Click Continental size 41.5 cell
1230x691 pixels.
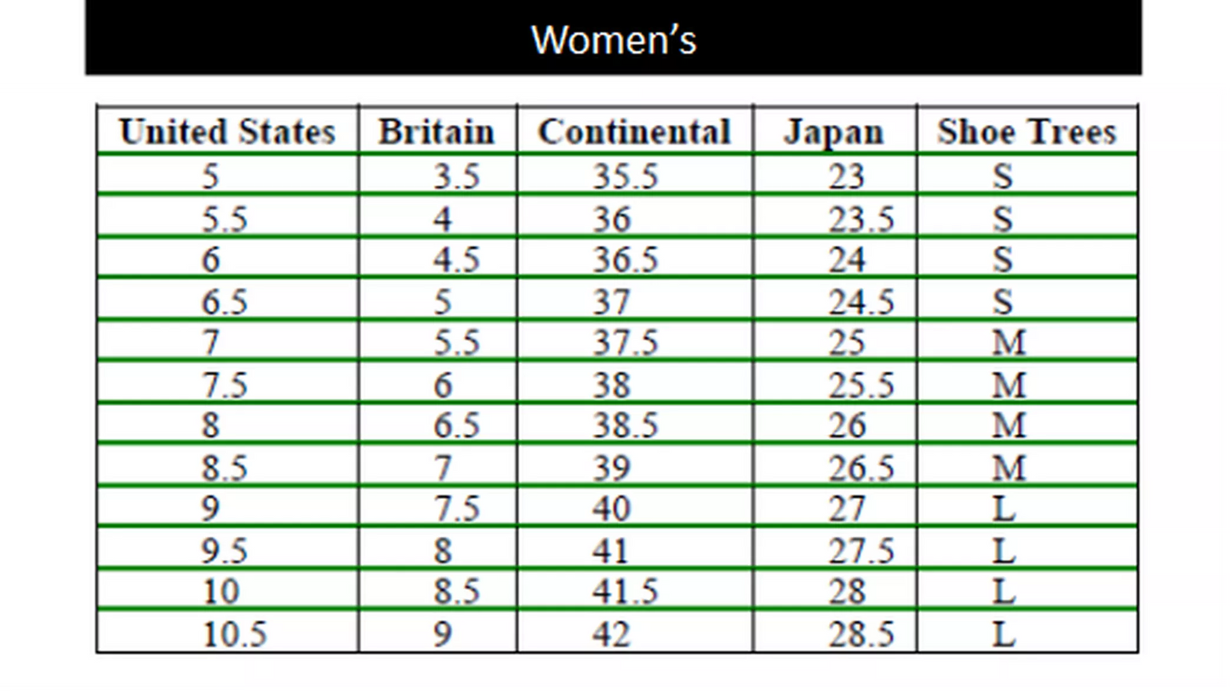[x=626, y=591]
